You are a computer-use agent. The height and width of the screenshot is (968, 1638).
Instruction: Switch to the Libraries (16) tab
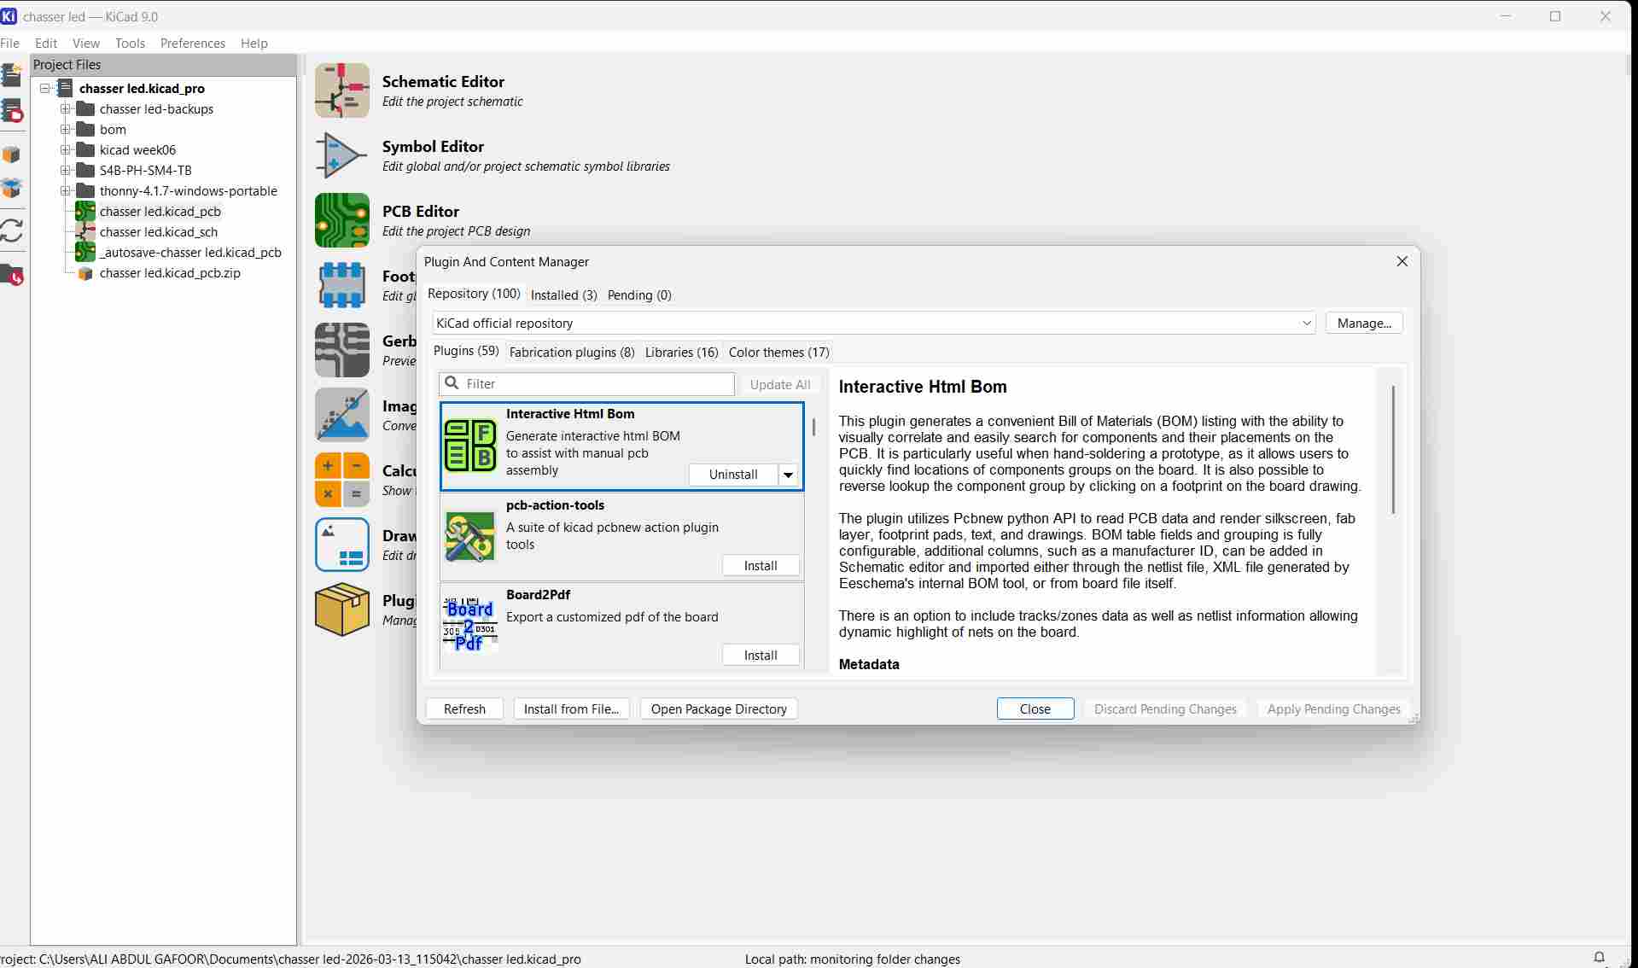coord(682,353)
